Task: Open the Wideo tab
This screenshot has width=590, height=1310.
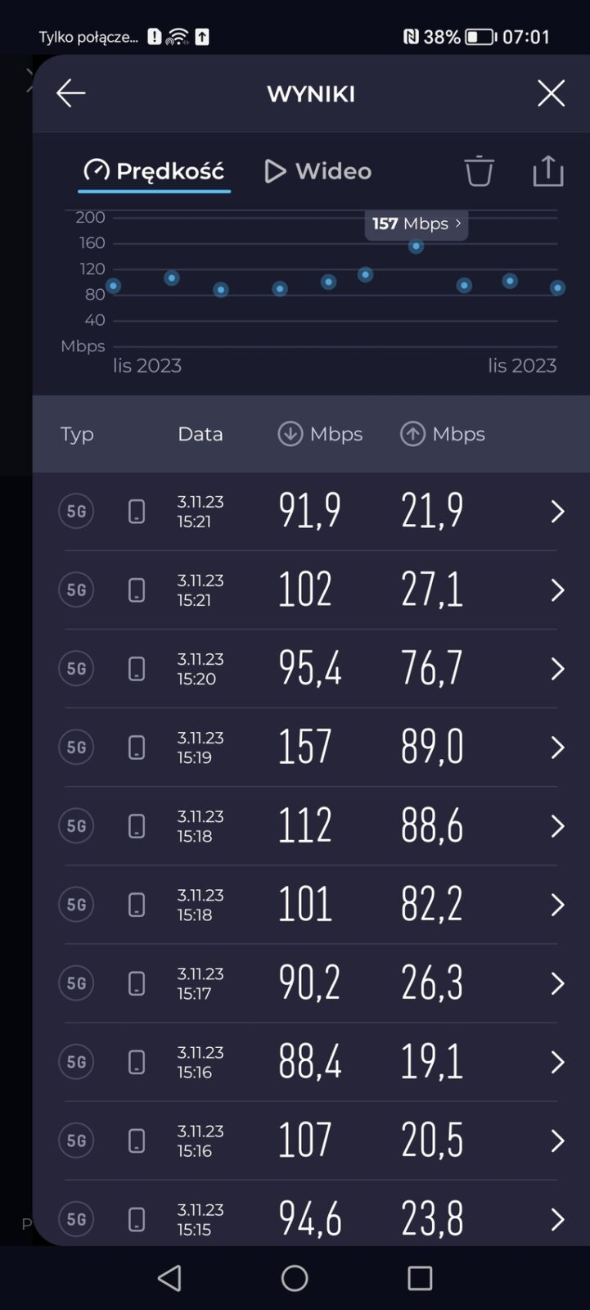Action: coord(318,171)
